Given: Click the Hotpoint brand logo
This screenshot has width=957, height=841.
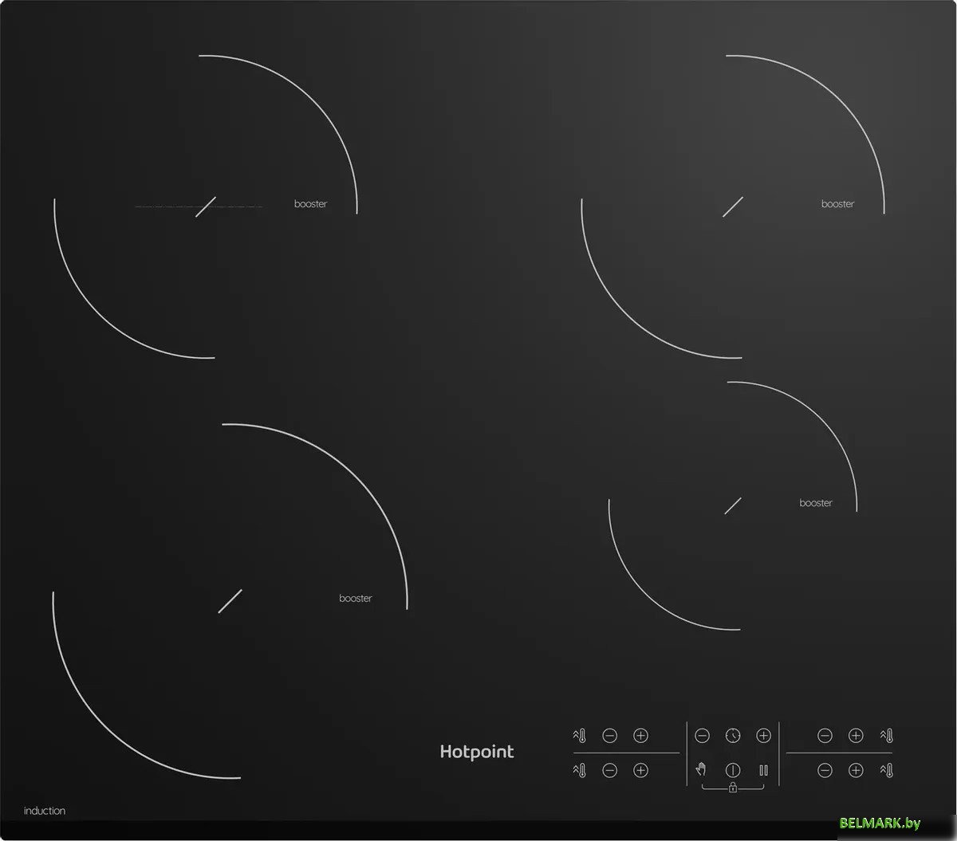Looking at the screenshot, I should [x=477, y=752].
